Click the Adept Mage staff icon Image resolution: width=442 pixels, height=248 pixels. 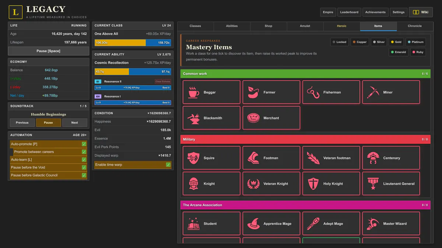pyautogui.click(x=313, y=224)
